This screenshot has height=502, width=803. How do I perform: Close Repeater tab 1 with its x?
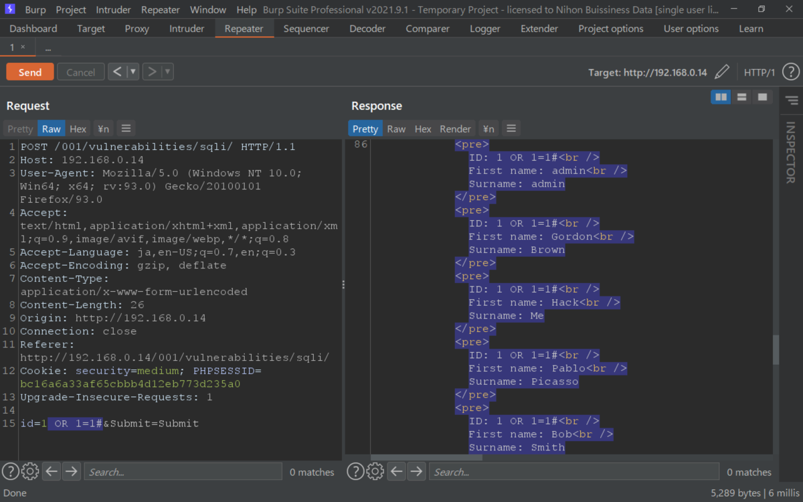(x=23, y=48)
